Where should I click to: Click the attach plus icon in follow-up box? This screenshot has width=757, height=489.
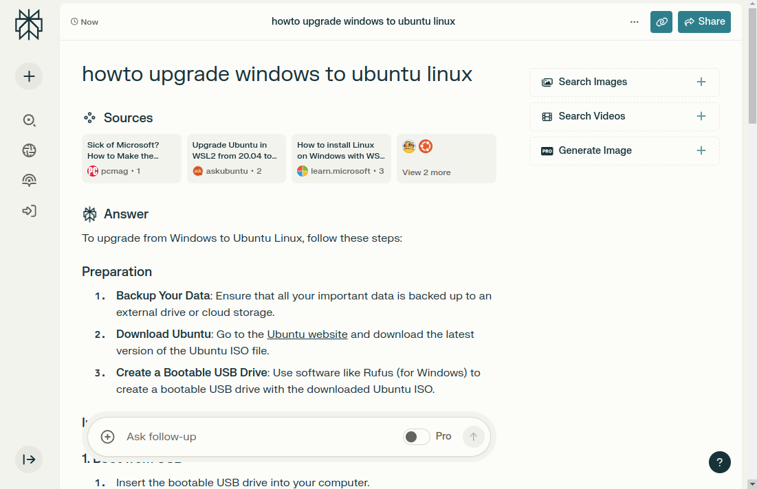tap(108, 437)
